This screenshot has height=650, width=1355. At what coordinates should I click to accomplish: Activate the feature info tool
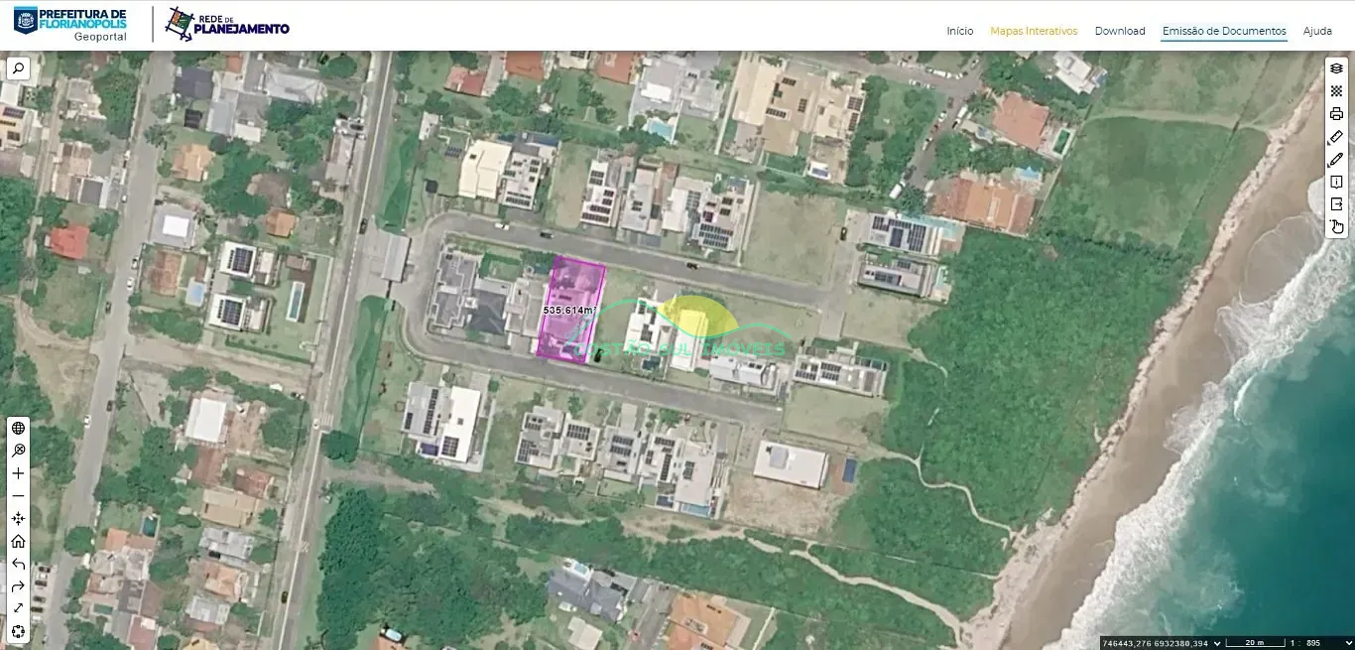click(1336, 183)
